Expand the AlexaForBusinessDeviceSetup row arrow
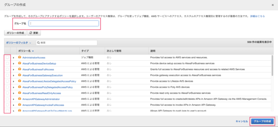The width and height of the screenshot is (278, 127). point(14,63)
